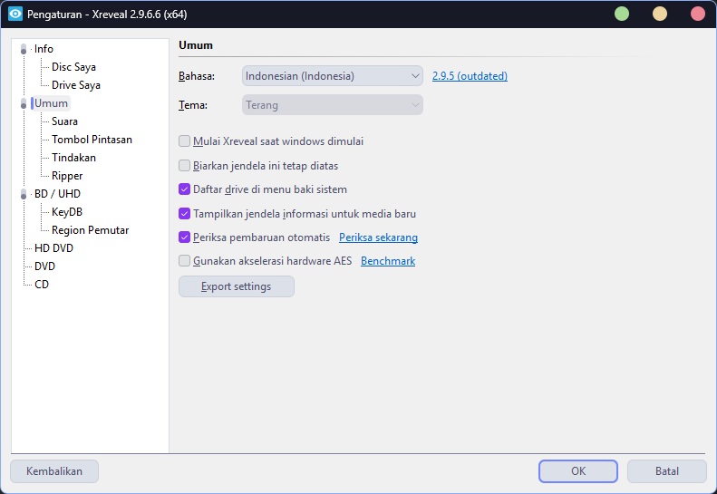
Task: Collapse the Info tree node
Action: (x=24, y=49)
